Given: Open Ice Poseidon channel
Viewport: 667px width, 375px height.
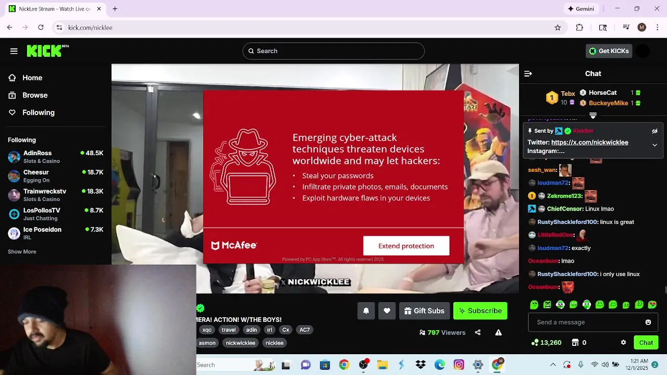Looking at the screenshot, I should point(56,233).
